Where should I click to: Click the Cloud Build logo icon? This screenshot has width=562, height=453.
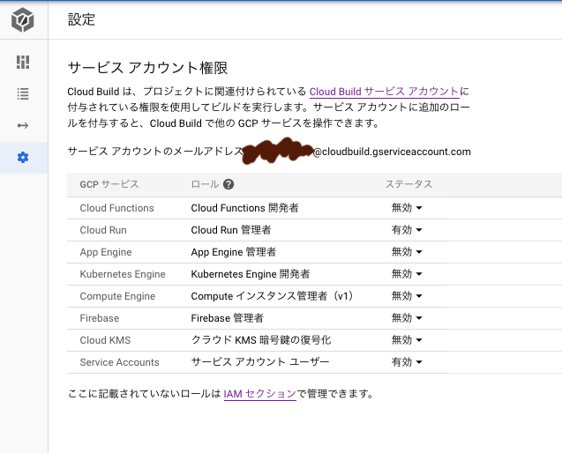pyautogui.click(x=23, y=19)
